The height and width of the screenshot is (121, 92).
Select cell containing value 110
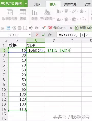(x=17, y=109)
